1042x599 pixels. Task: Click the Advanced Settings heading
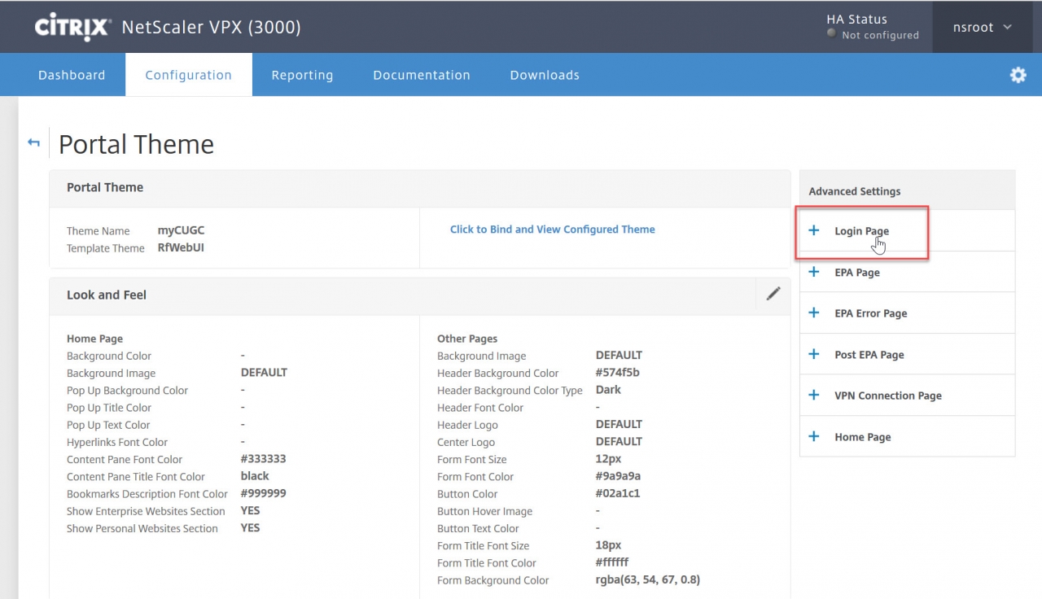pos(855,191)
